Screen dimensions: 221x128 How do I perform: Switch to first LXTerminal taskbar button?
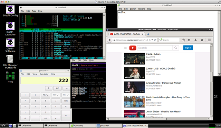pyautogui.click(x=31, y=126)
